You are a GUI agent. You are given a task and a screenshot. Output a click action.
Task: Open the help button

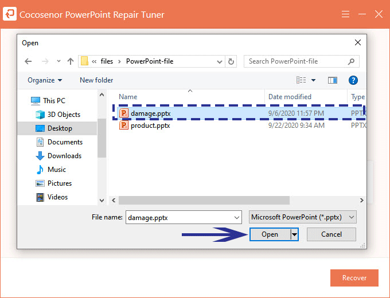[353, 80]
